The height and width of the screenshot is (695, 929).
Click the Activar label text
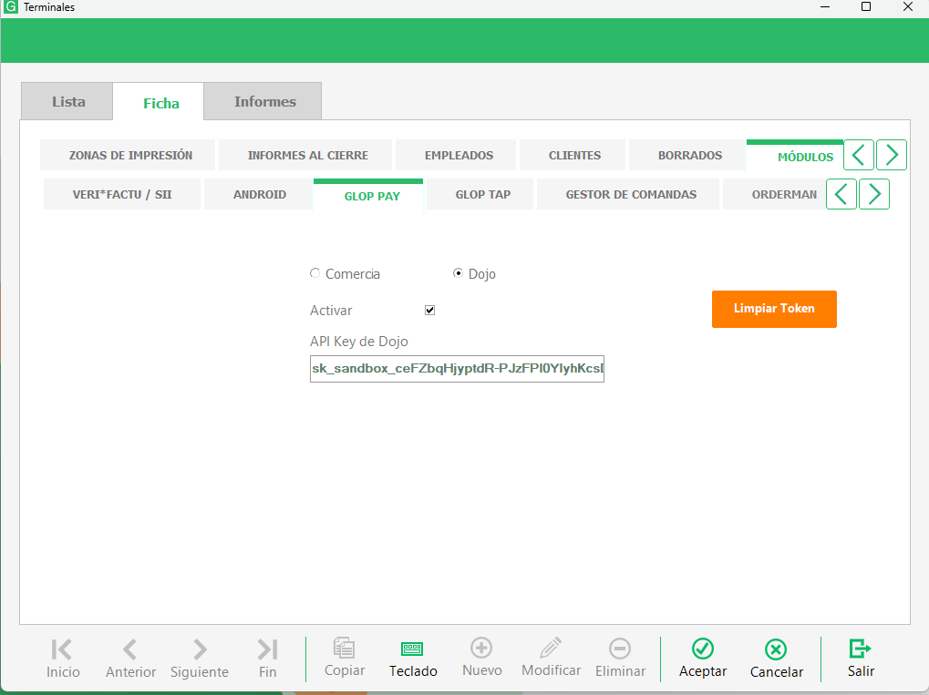331,311
